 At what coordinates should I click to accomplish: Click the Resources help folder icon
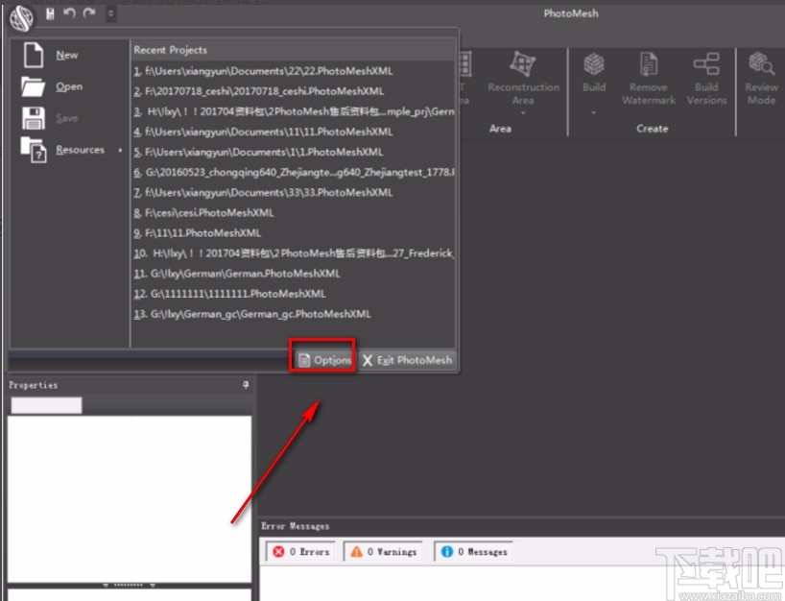tap(34, 150)
